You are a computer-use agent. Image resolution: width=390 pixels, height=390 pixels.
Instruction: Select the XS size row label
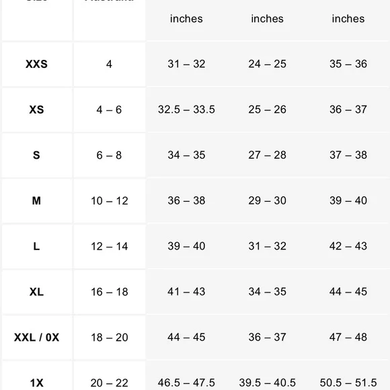36,110
